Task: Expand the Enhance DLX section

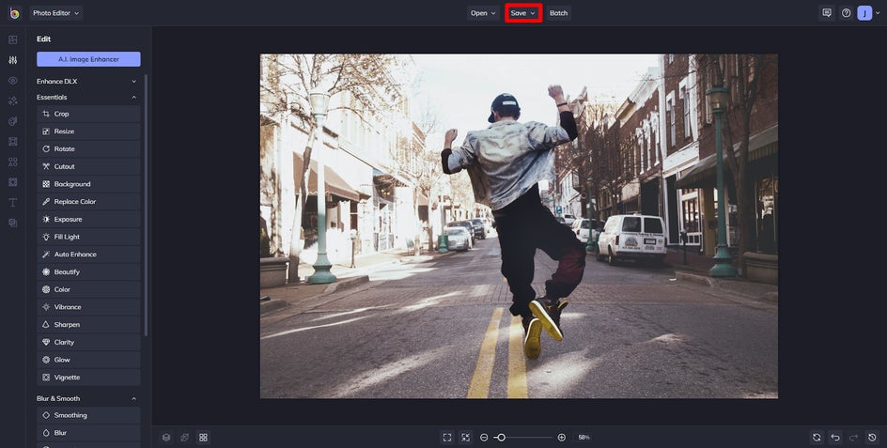Action: 87,82
